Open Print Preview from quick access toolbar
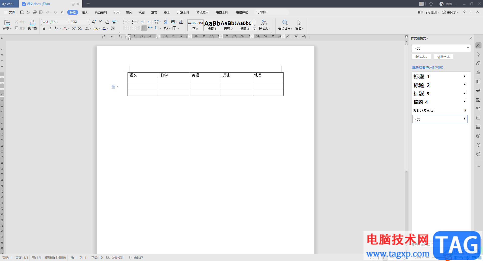Viewport: 483px width, 261px height. pos(41,12)
